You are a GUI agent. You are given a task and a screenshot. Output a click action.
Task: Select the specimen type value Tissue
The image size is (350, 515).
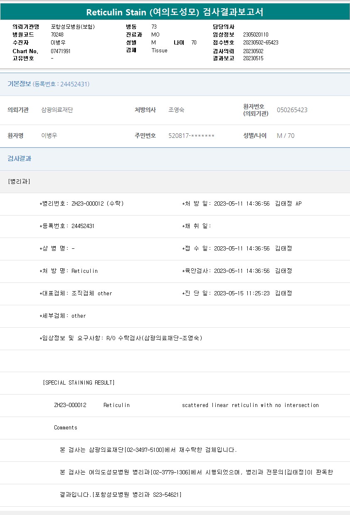tap(159, 50)
